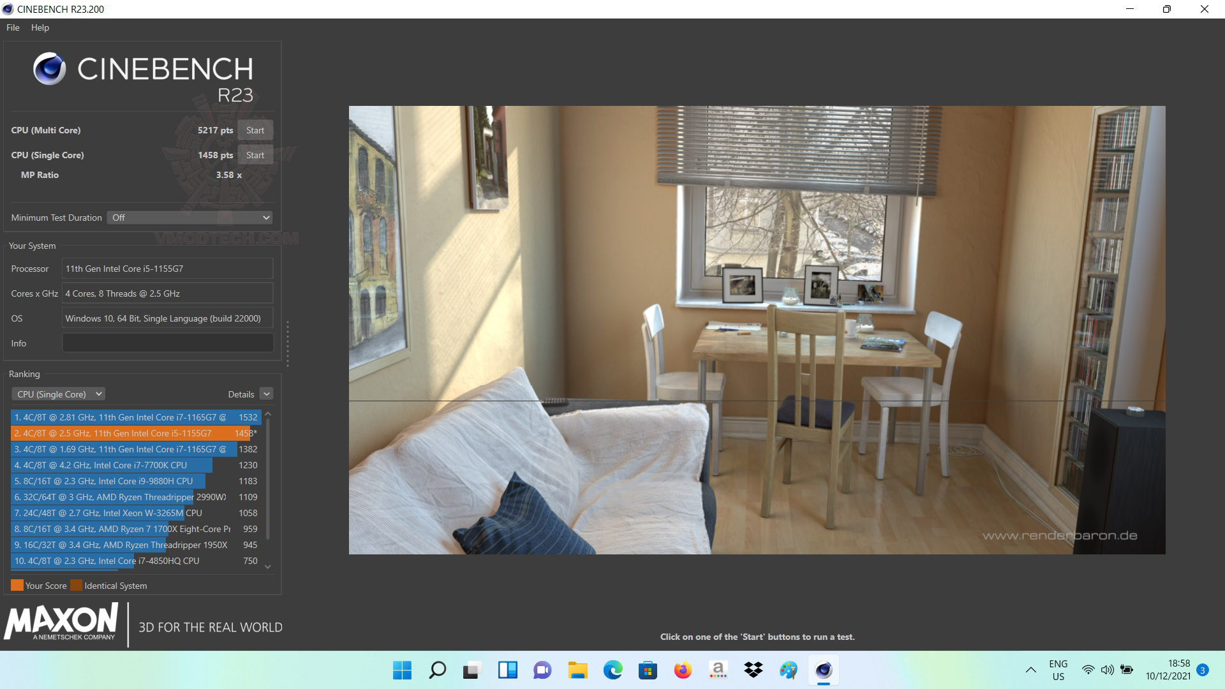Expand the ranking Details arrow
This screenshot has width=1225, height=689.
pos(267,394)
